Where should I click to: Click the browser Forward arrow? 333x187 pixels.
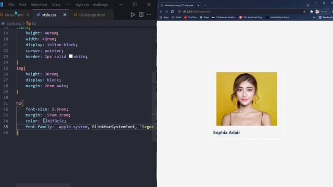tap(166, 11)
